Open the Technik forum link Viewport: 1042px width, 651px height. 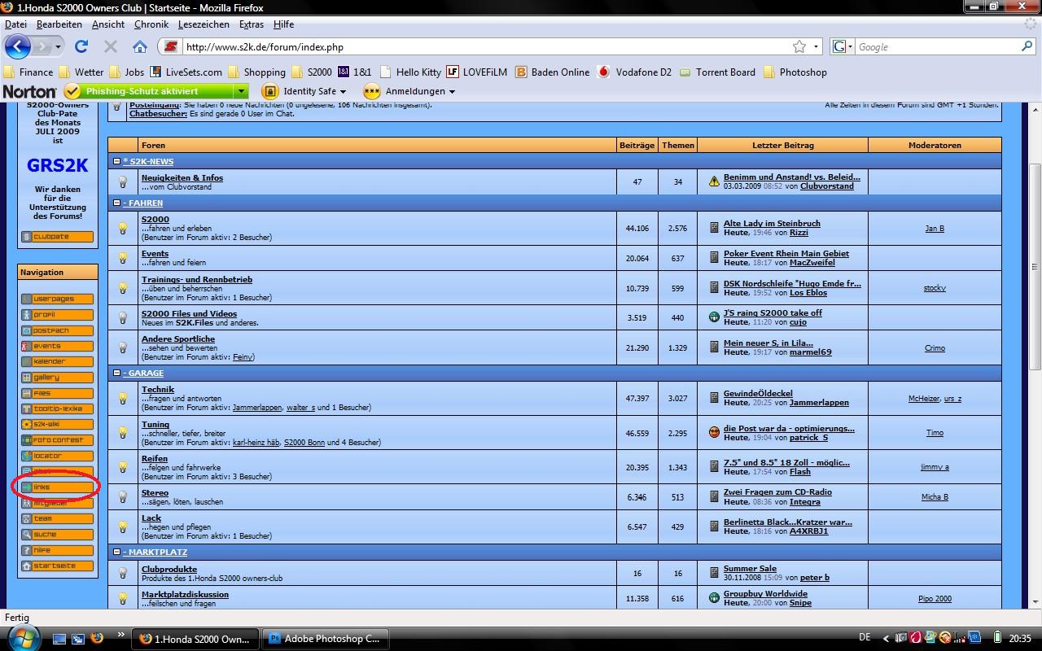tap(158, 390)
